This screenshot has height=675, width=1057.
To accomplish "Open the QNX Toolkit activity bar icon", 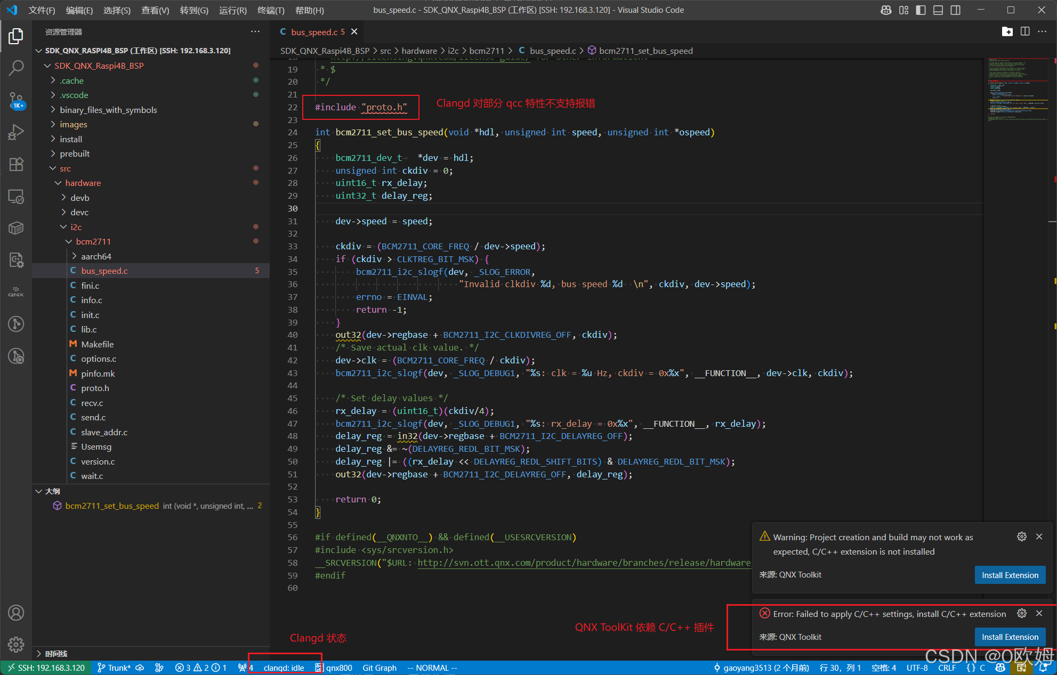I will [16, 291].
